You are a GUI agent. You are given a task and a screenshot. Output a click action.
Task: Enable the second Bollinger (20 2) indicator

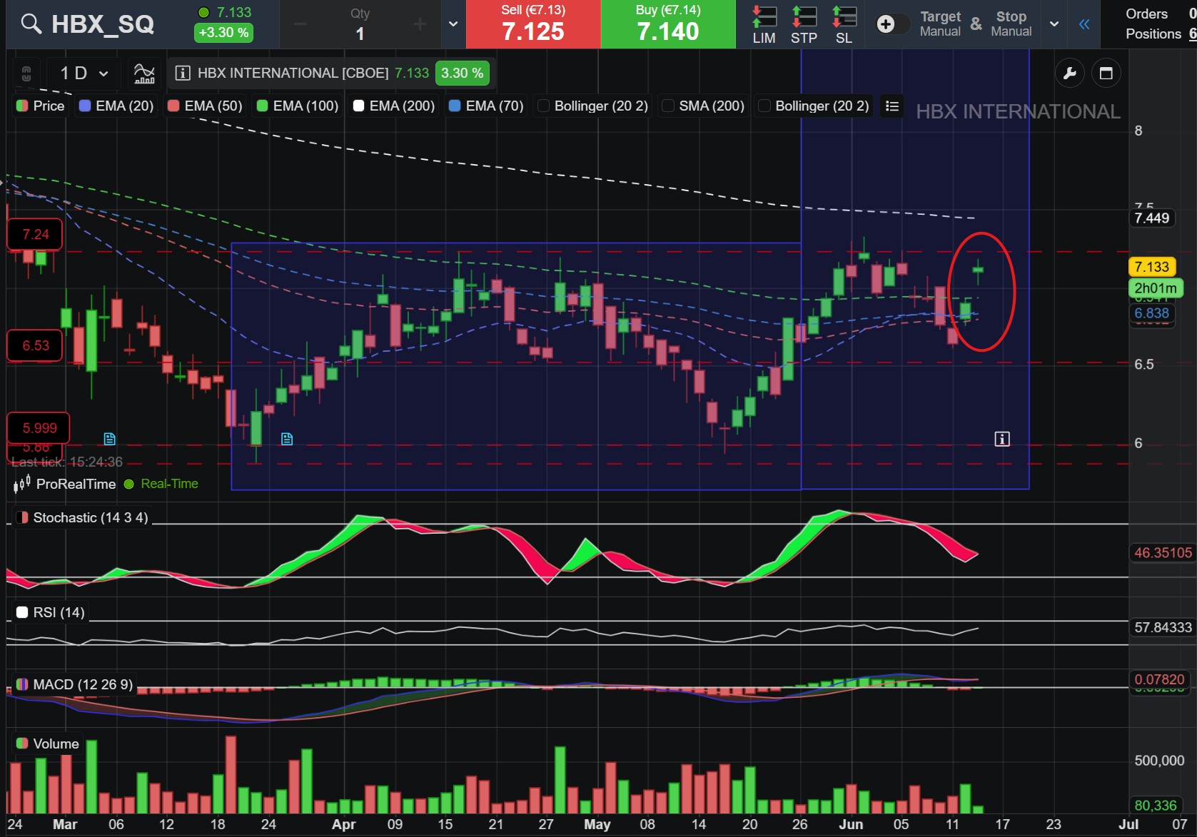(814, 106)
